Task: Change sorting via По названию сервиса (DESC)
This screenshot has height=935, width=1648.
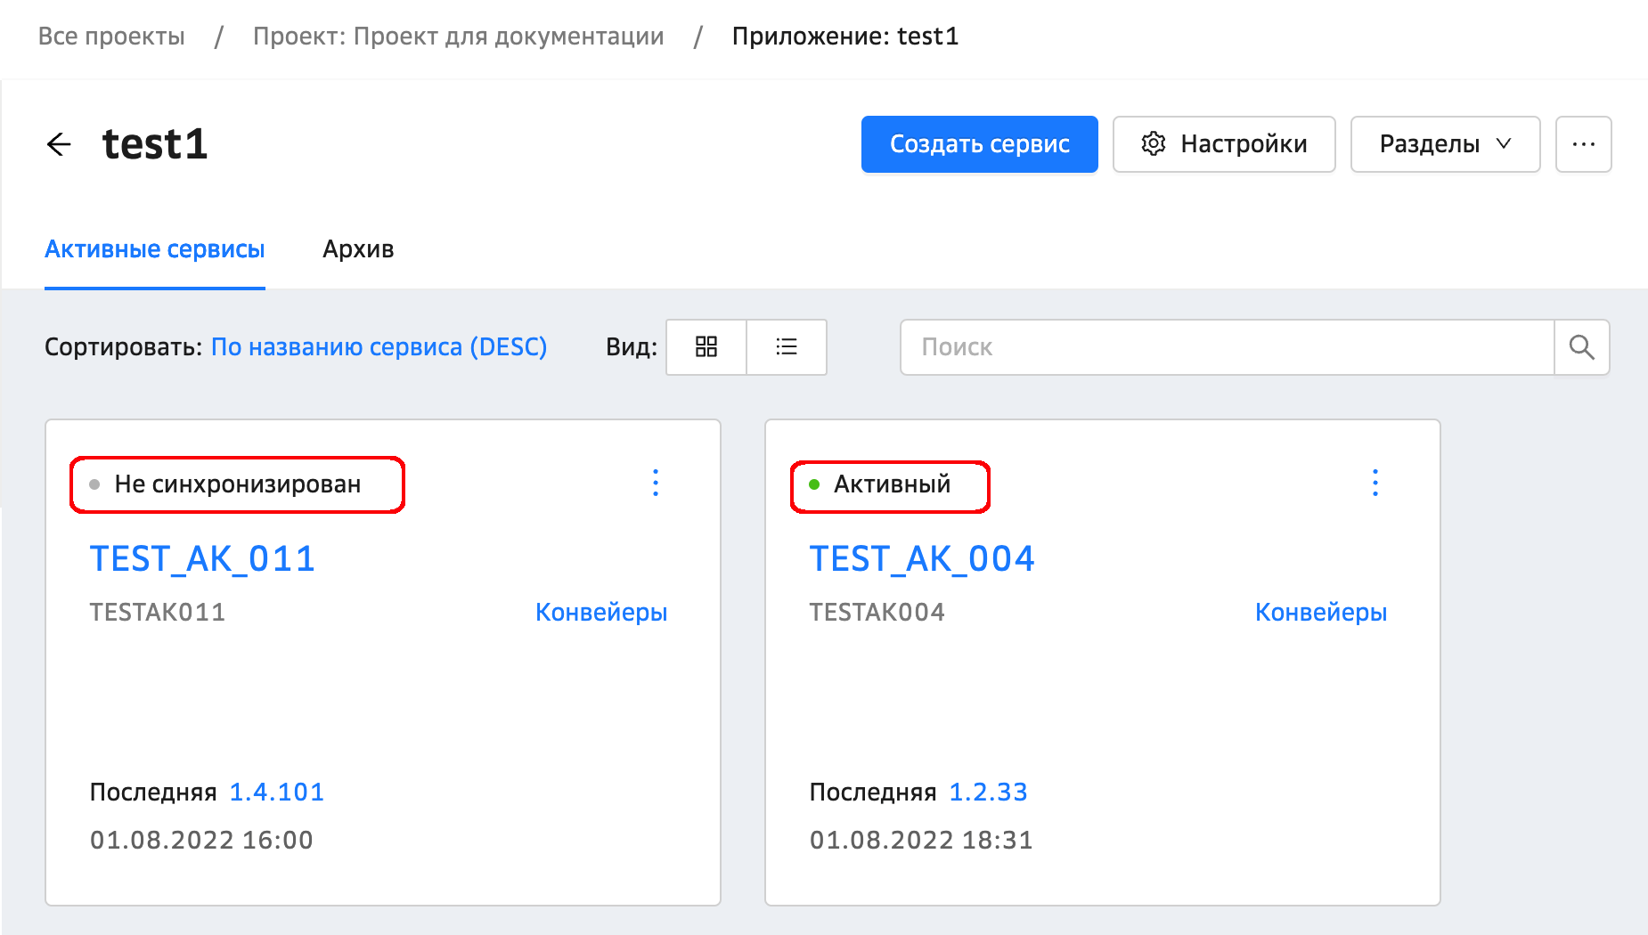Action: pos(379,347)
